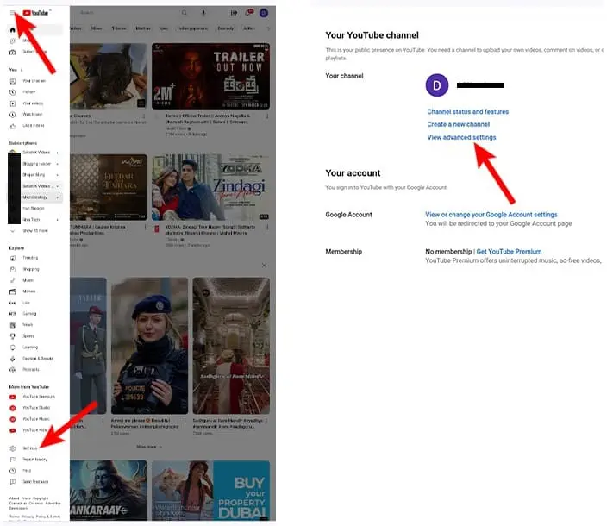Screen dimensions: 613x526
Task: Open Your channel in the sidebar
Action: tap(34, 81)
